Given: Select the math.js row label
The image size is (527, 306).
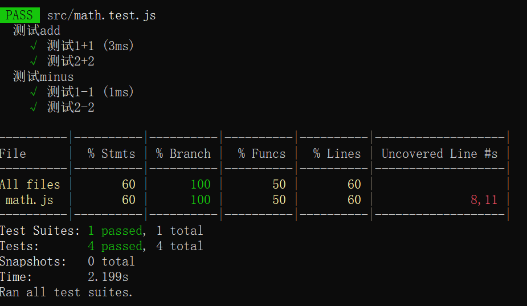Looking at the screenshot, I should tap(29, 199).
